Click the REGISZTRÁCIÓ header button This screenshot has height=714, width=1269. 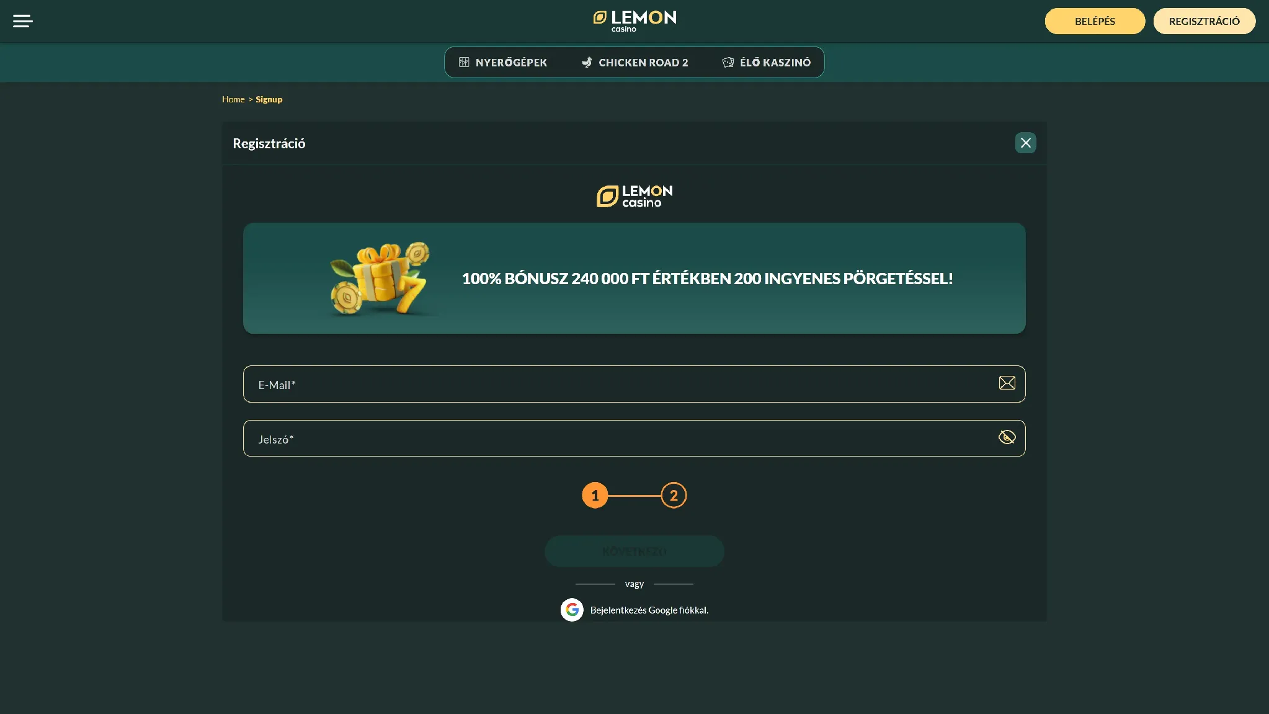tap(1204, 21)
